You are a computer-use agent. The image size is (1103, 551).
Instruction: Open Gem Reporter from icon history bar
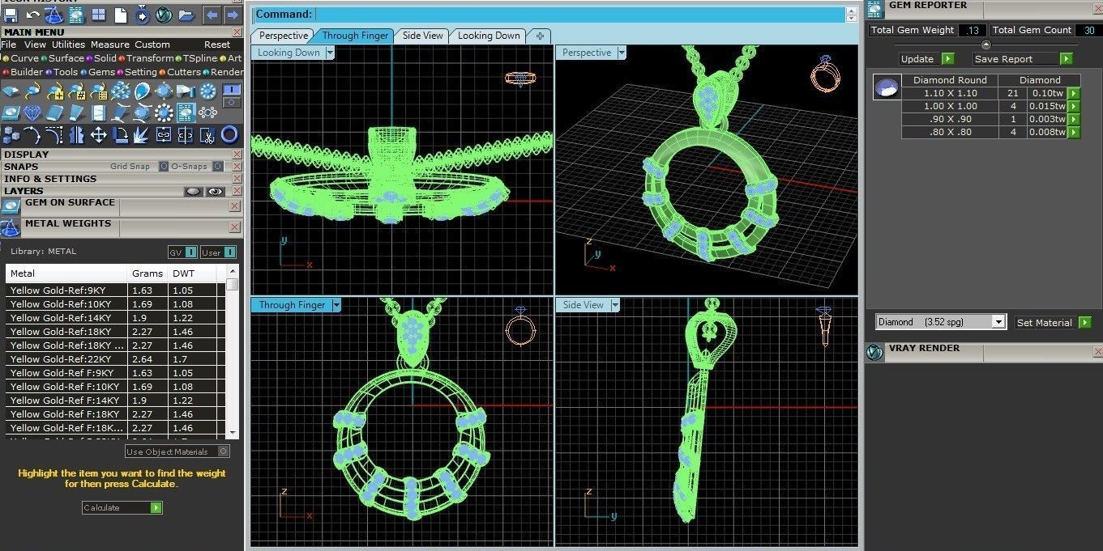(77, 15)
